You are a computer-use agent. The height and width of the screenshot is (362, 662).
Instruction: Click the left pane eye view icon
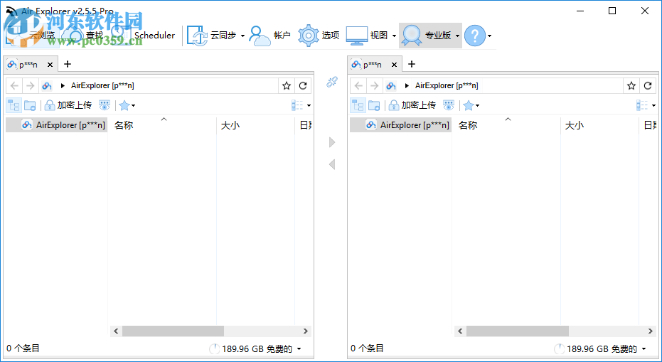105,105
